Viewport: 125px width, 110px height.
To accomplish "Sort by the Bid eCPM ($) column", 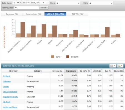I will click(x=85, y=71).
